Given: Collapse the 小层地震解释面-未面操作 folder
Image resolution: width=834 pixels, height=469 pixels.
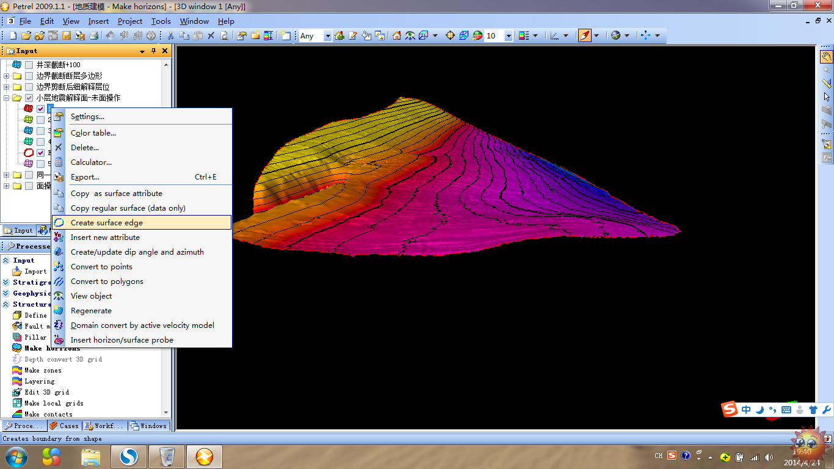Looking at the screenshot, I should (6, 98).
